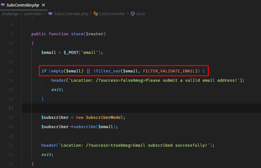Click the SubsController.php file name in the breadcrumb

pos(71,14)
